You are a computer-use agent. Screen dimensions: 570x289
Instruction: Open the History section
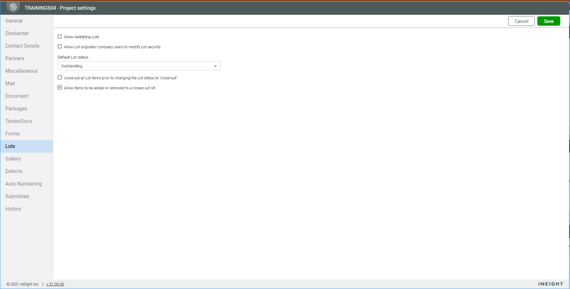[x=27, y=209]
